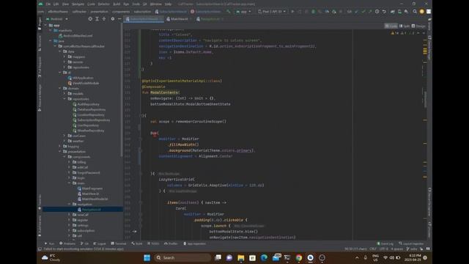Switch to the MainView.kt editor tab
The height and width of the screenshot is (264, 469).
tap(179, 19)
